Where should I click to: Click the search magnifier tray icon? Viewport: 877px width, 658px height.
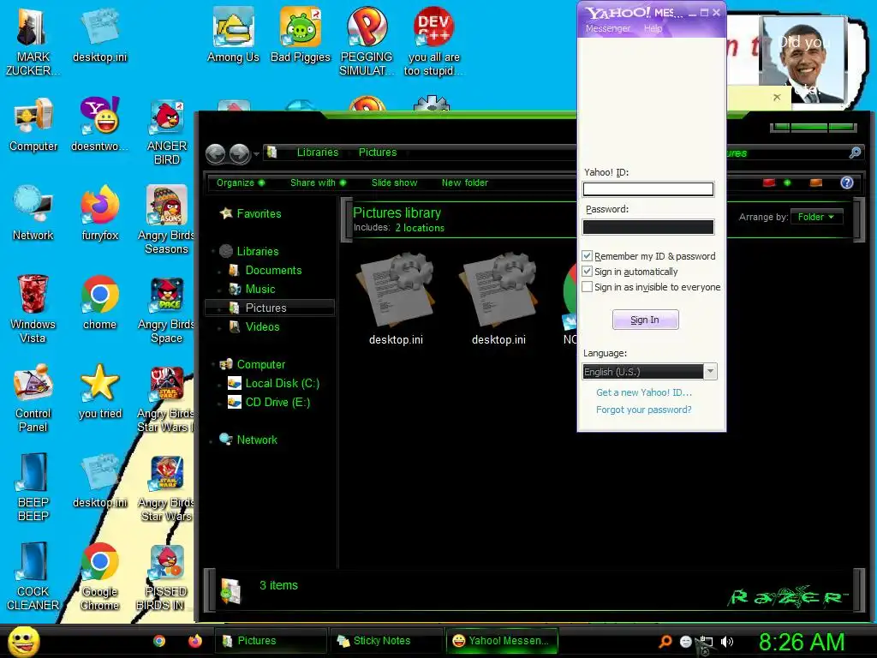pyautogui.click(x=665, y=642)
